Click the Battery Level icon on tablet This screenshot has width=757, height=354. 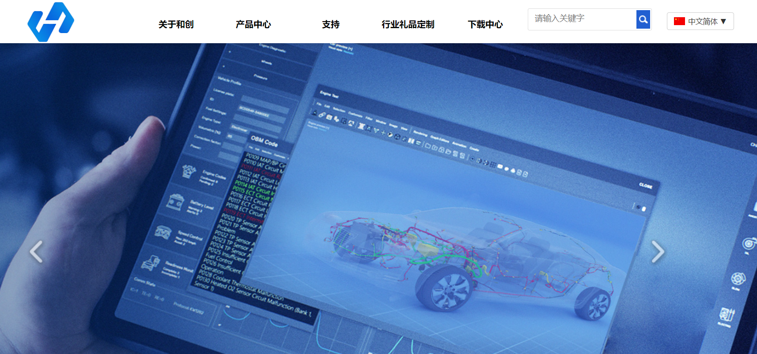pos(176,201)
